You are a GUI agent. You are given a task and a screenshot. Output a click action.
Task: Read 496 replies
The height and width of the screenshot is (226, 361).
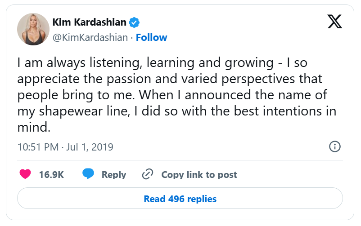pyautogui.click(x=180, y=199)
